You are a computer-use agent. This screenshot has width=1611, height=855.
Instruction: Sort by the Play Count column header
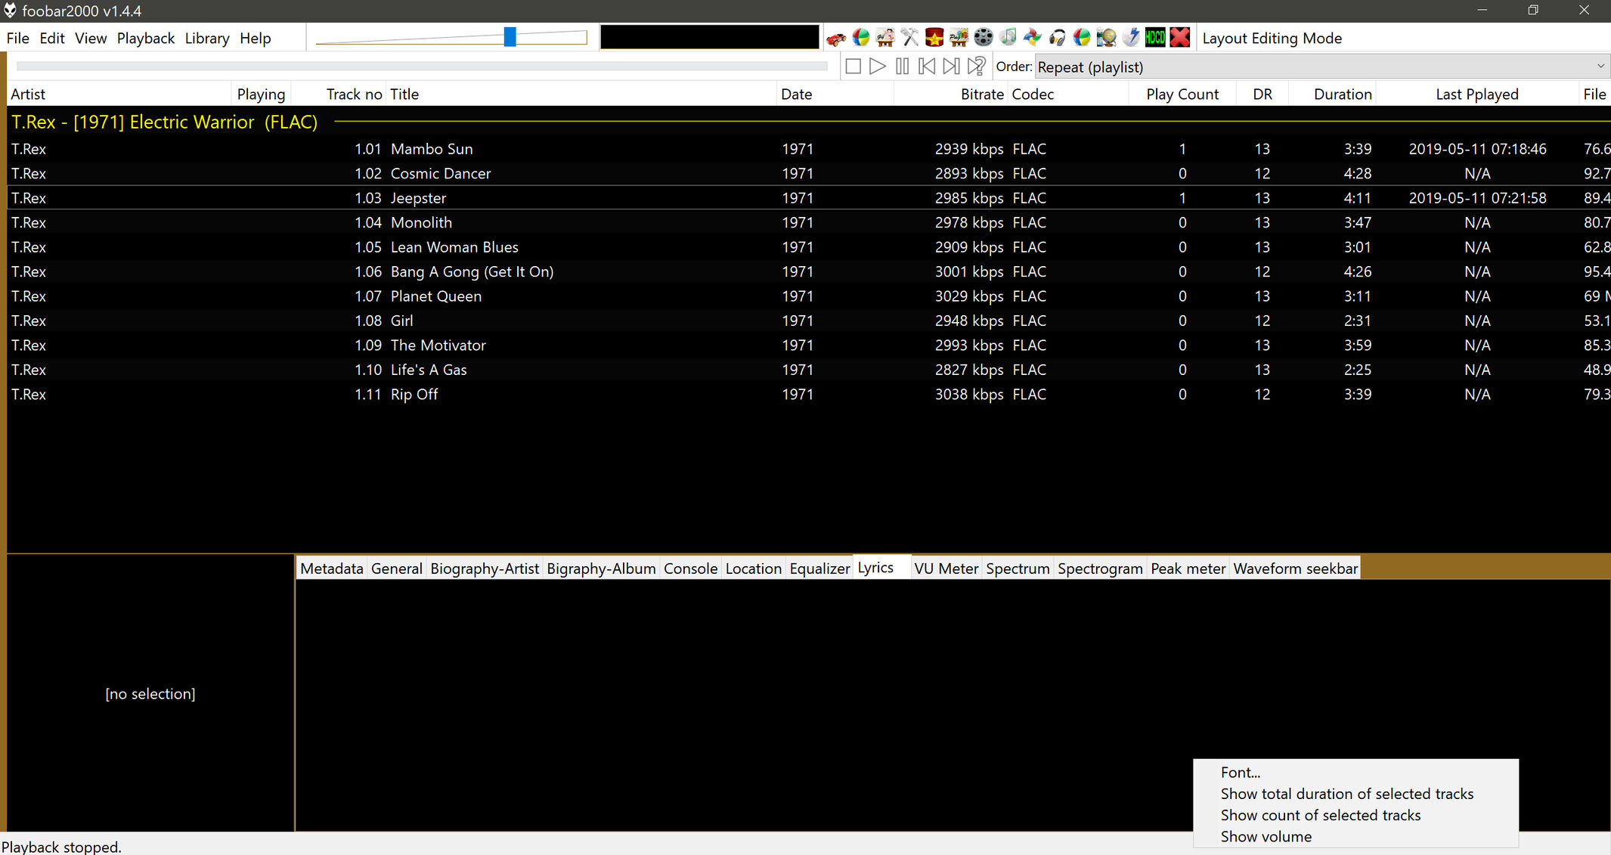point(1182,94)
